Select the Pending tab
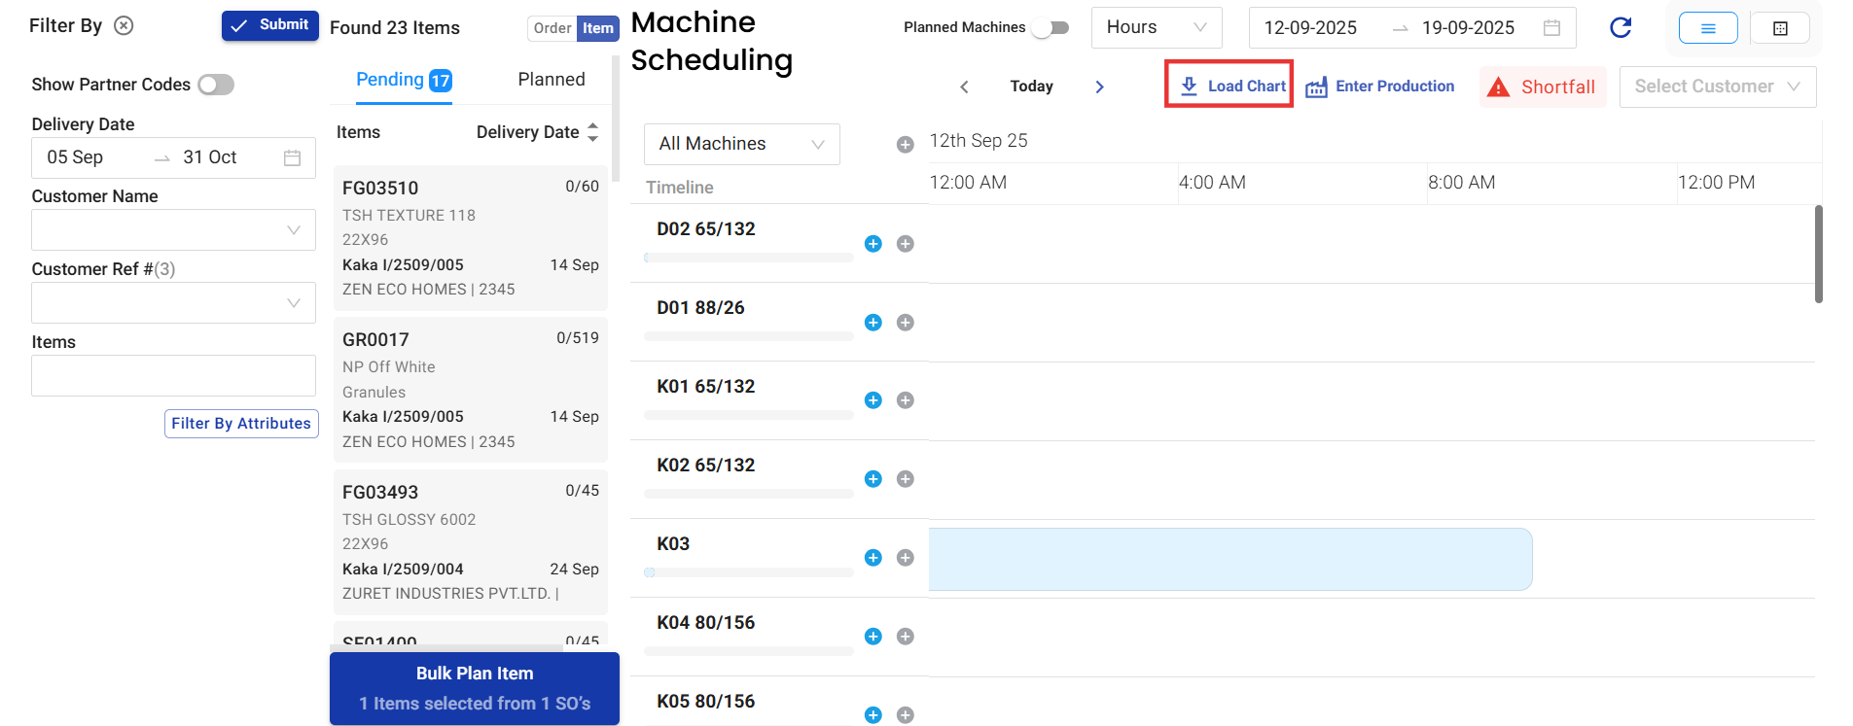Viewport: 1853px width, 726px height. (403, 80)
